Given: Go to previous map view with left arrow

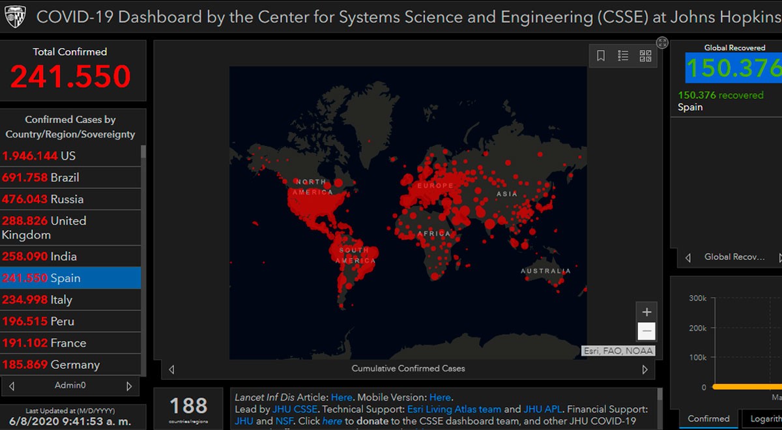Looking at the screenshot, I should (171, 369).
